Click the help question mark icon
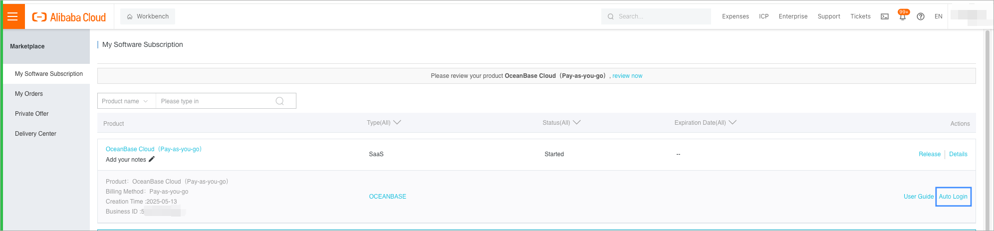Viewport: 994px width, 231px height. (921, 16)
